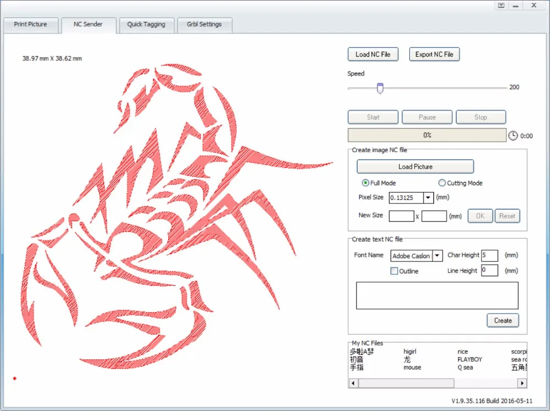Close the application window
This screenshot has height=411, width=550.
pos(533,5)
